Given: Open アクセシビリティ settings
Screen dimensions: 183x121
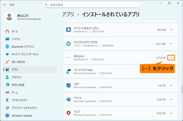Looking at the screenshot, I should point(30,100).
